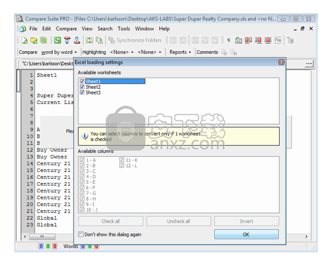Click the delete comment icon
The width and height of the screenshot is (333, 258).
coord(233,52)
